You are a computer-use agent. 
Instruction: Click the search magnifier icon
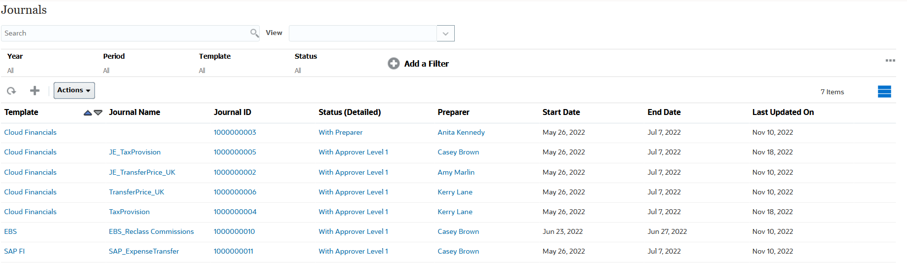click(254, 33)
